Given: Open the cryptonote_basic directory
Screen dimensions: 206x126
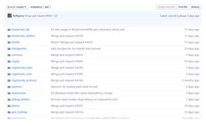Looking at the screenshot, I should [22, 68].
